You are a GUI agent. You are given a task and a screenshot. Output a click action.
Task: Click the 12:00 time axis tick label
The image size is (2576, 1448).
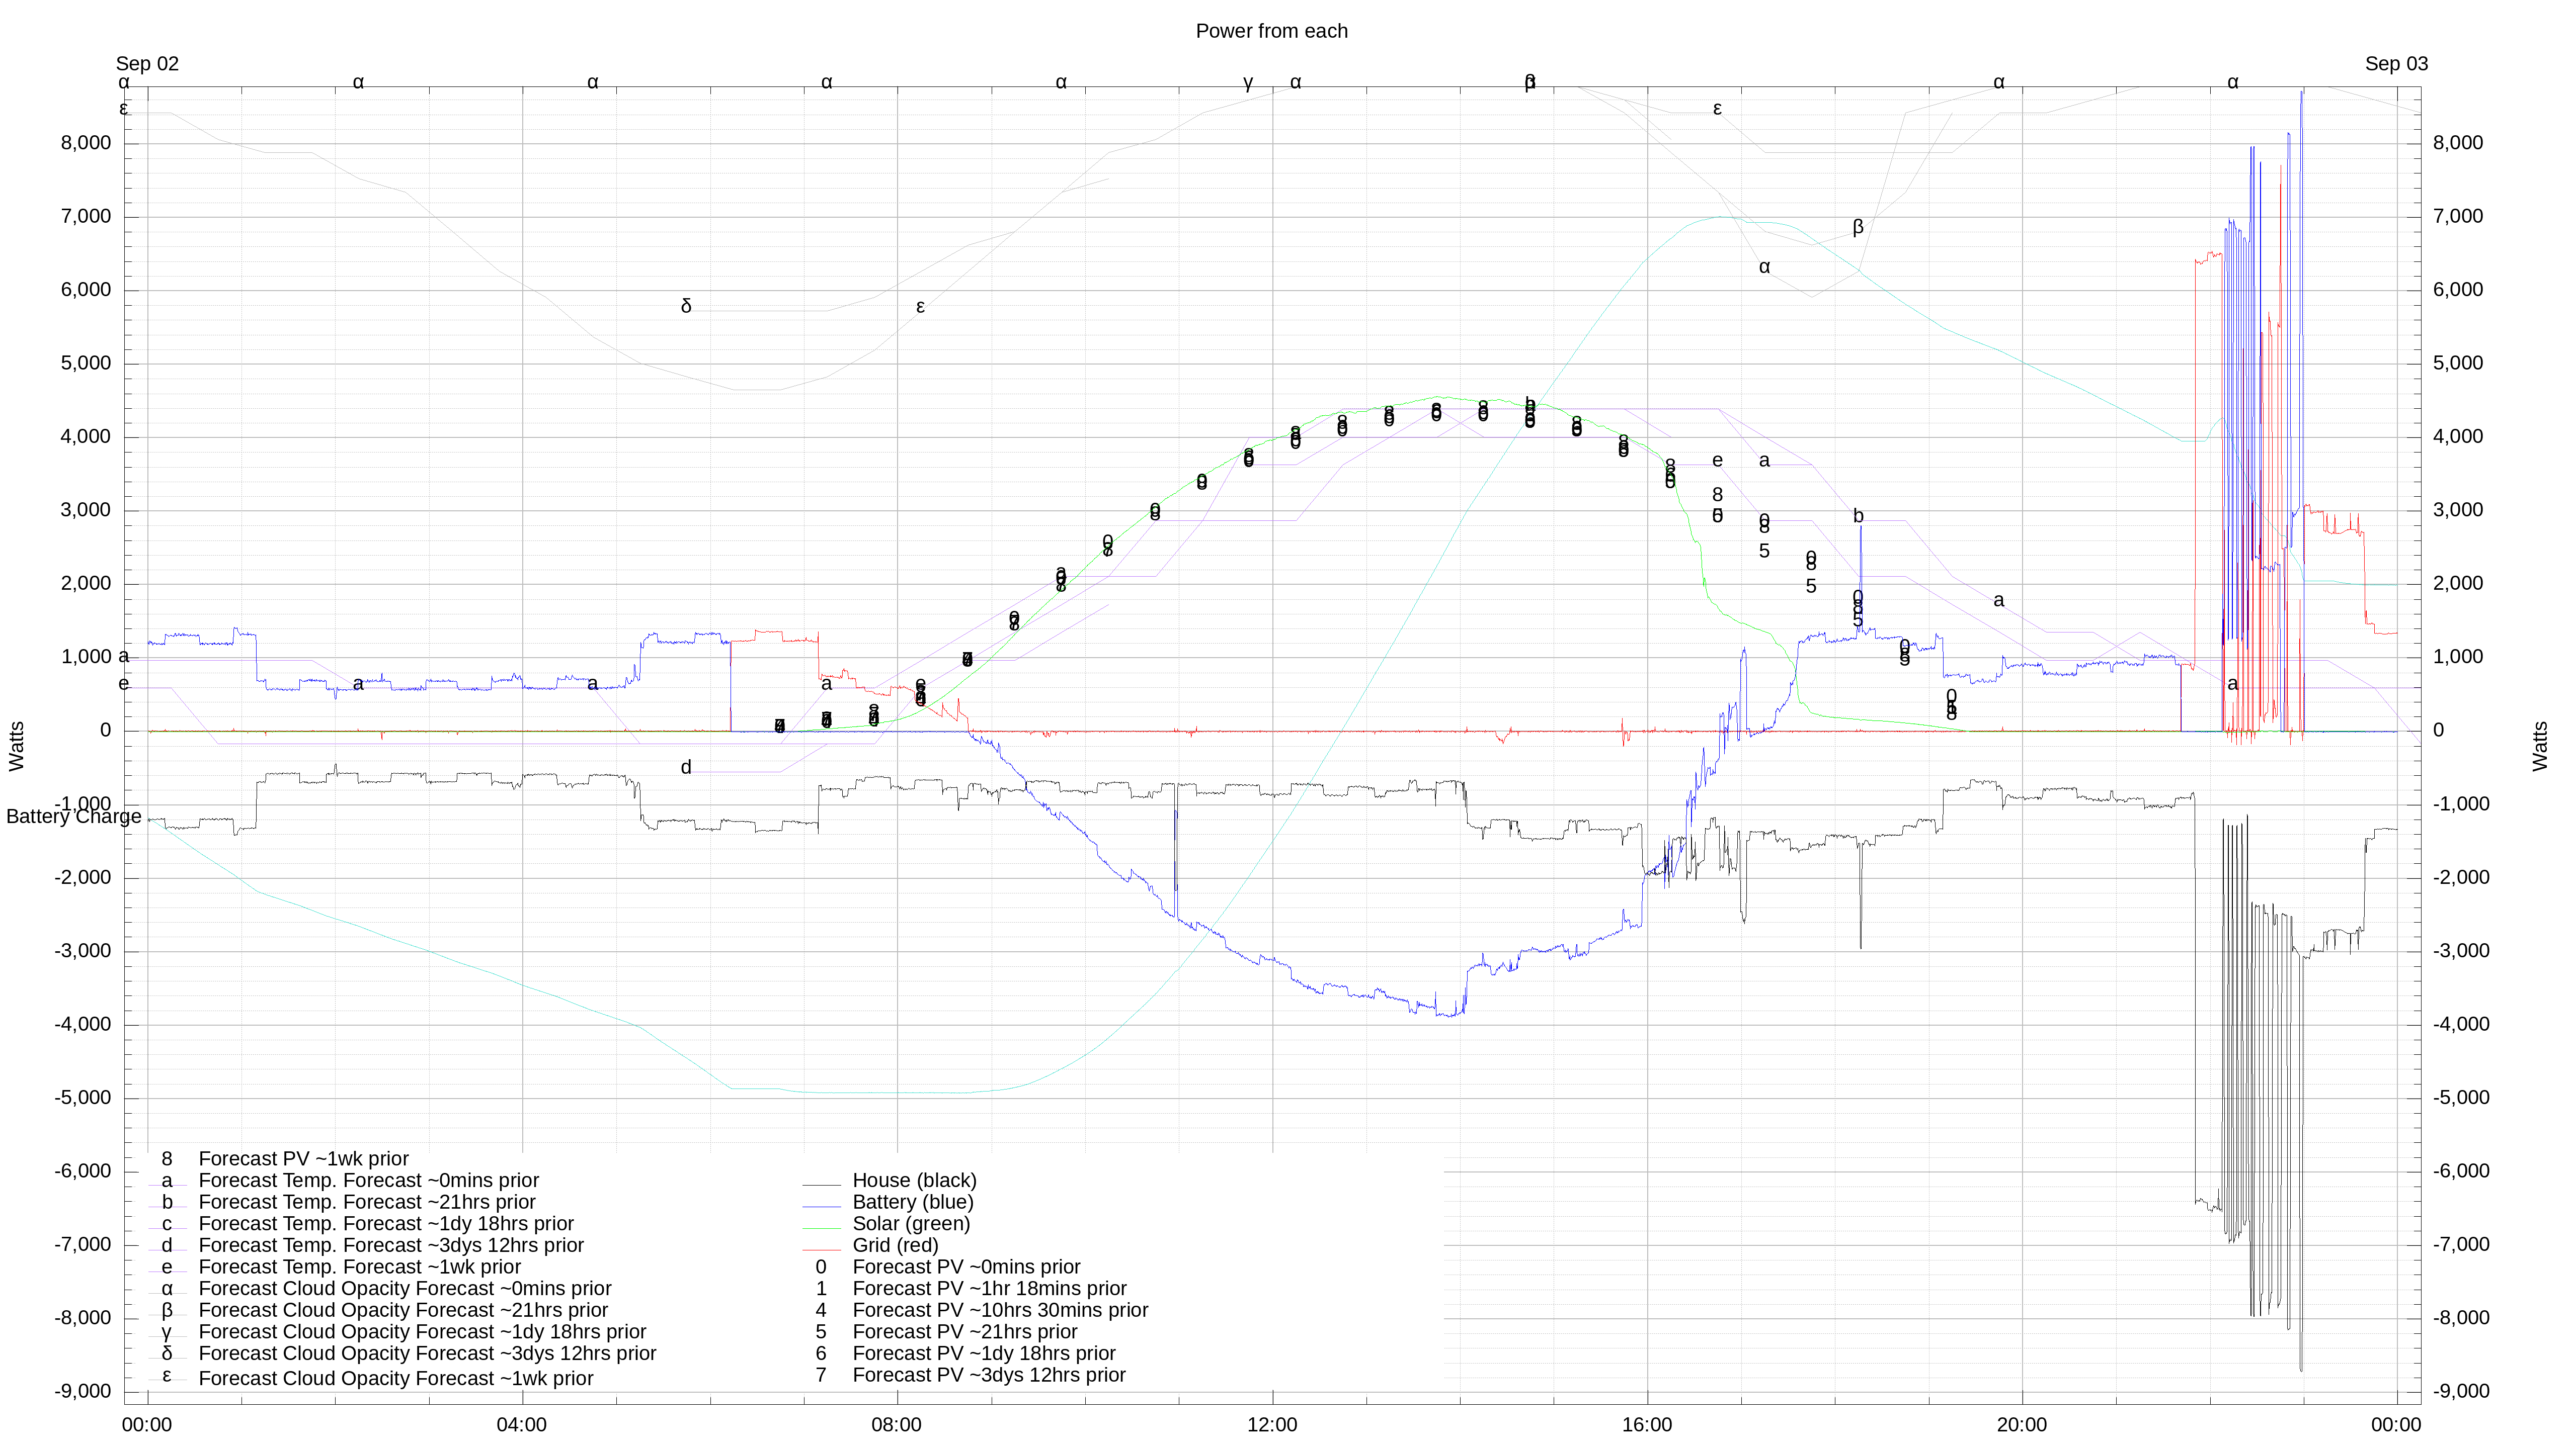[1272, 1425]
